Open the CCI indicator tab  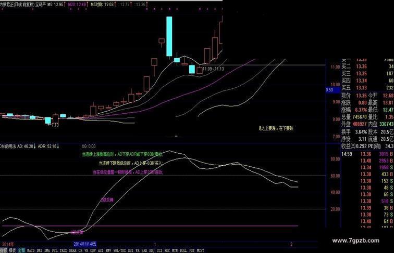click(x=159, y=250)
